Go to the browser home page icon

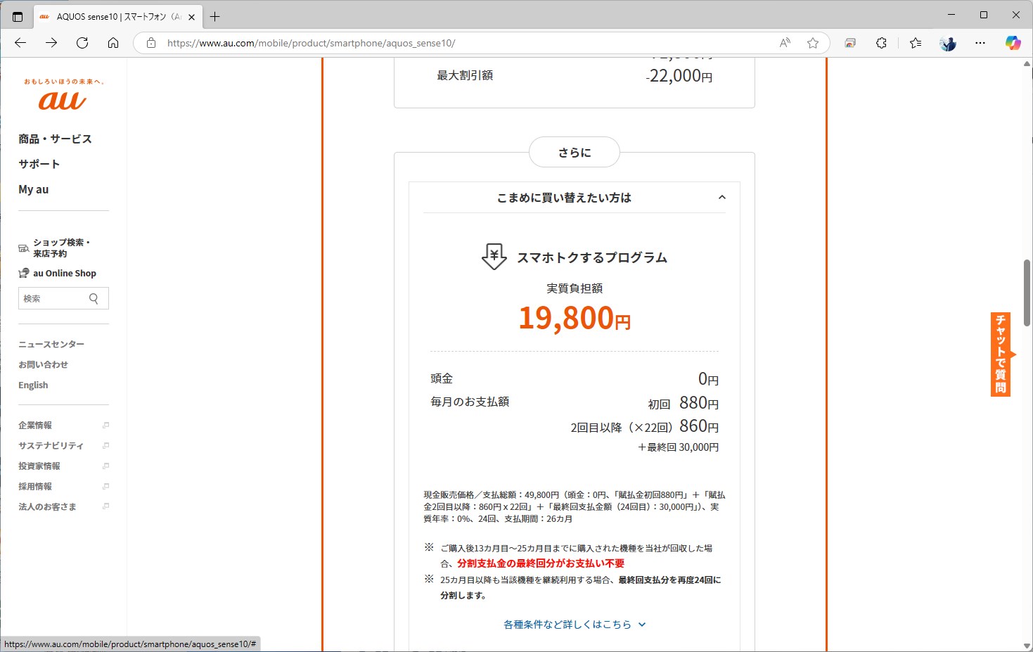coord(113,43)
